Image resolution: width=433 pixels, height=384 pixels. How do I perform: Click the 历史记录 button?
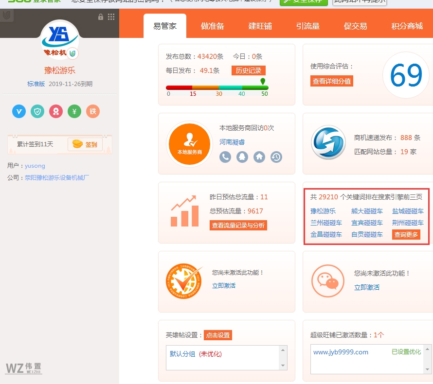coord(250,70)
